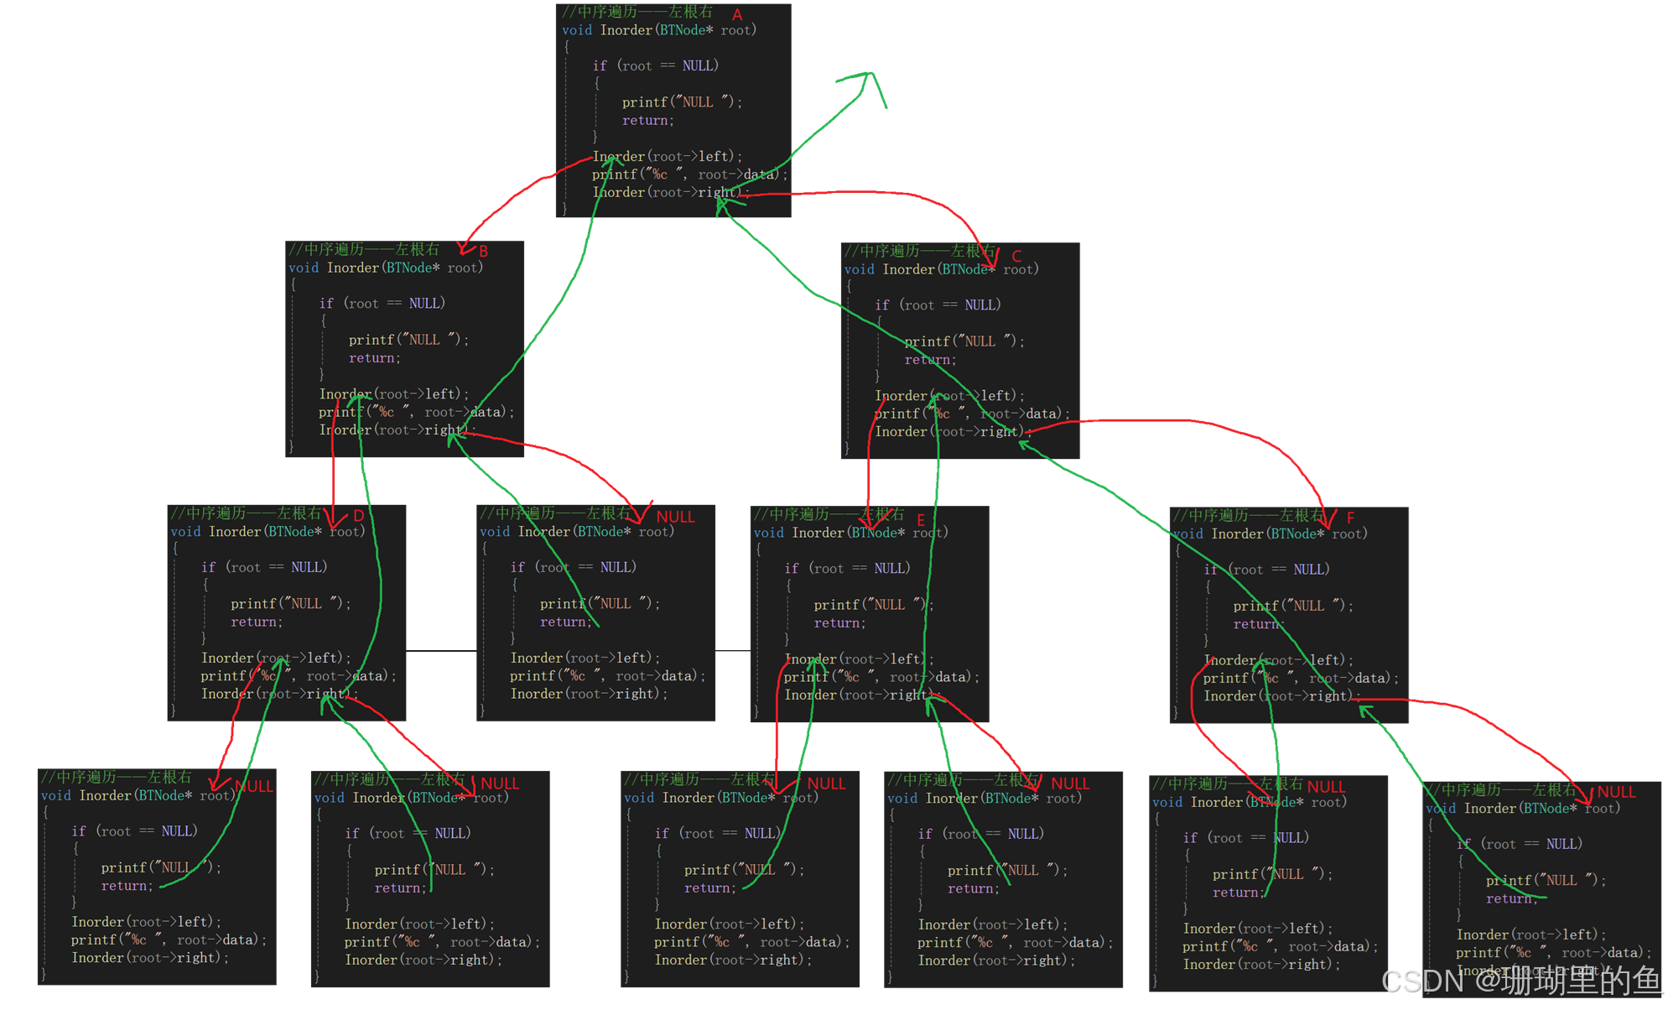This screenshot has height=1010, width=1668.
Task: Click Inorder(root->left) line in box B
Action: (x=393, y=394)
